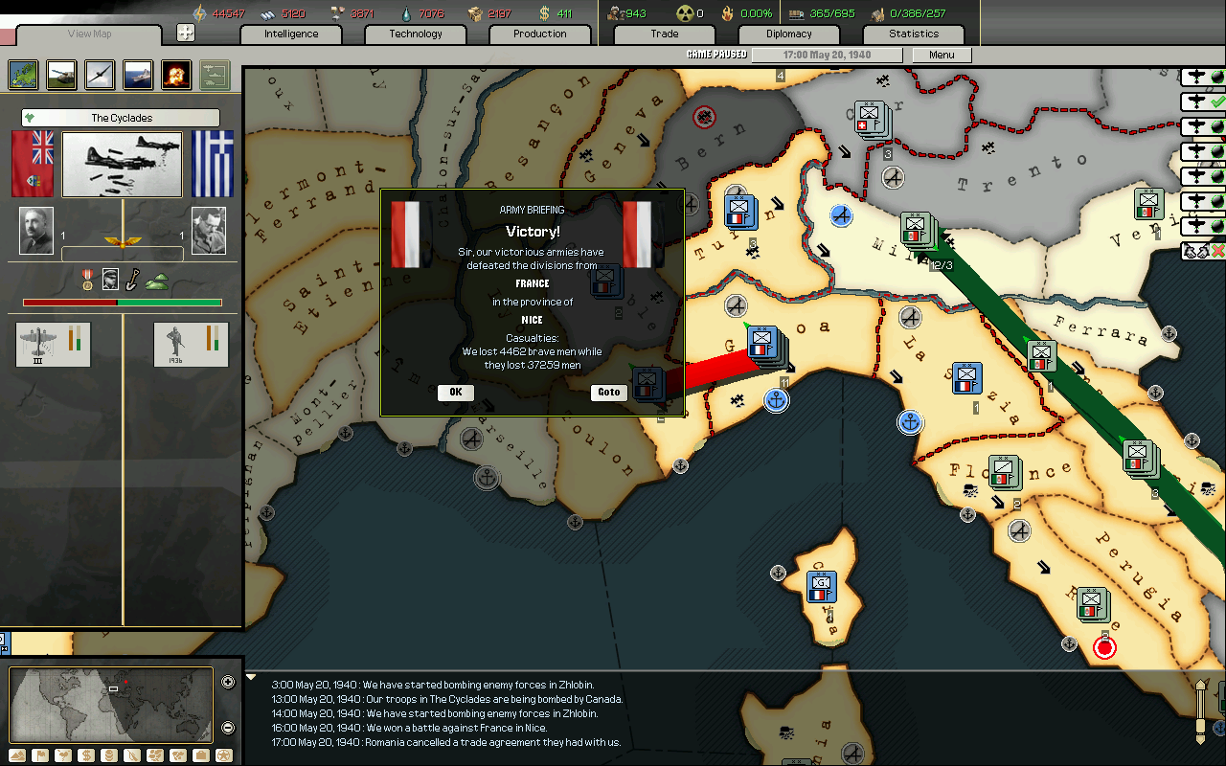
Task: Switch to air units plane icon view
Action: click(x=100, y=75)
